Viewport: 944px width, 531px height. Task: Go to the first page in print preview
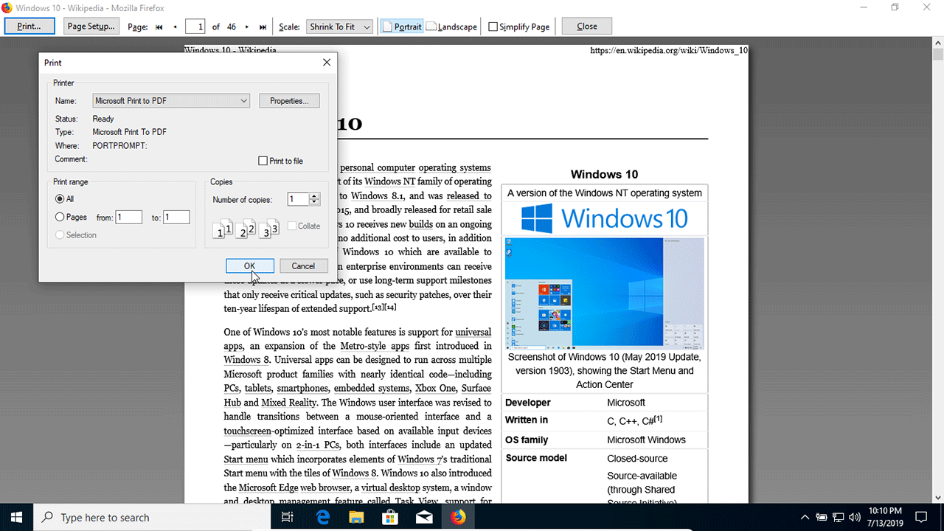pyautogui.click(x=159, y=26)
